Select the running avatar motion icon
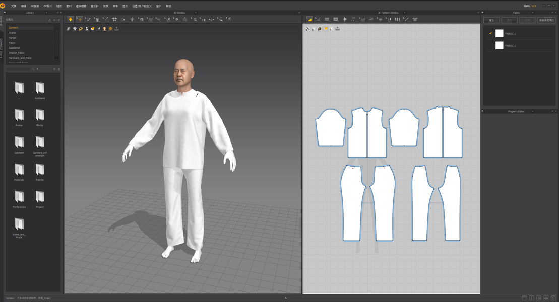The image size is (559, 302). tap(229, 19)
